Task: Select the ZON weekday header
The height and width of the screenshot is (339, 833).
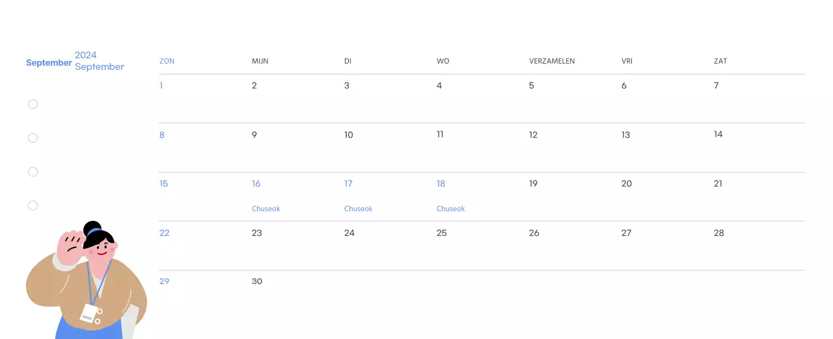Action: [x=167, y=61]
